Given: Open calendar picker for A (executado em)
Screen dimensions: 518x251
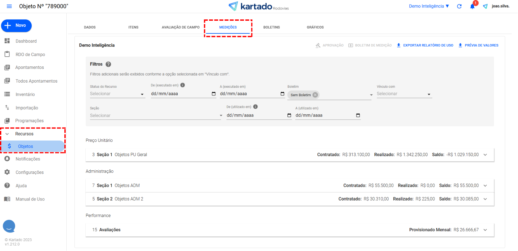Looking at the screenshot, I should [x=282, y=94].
